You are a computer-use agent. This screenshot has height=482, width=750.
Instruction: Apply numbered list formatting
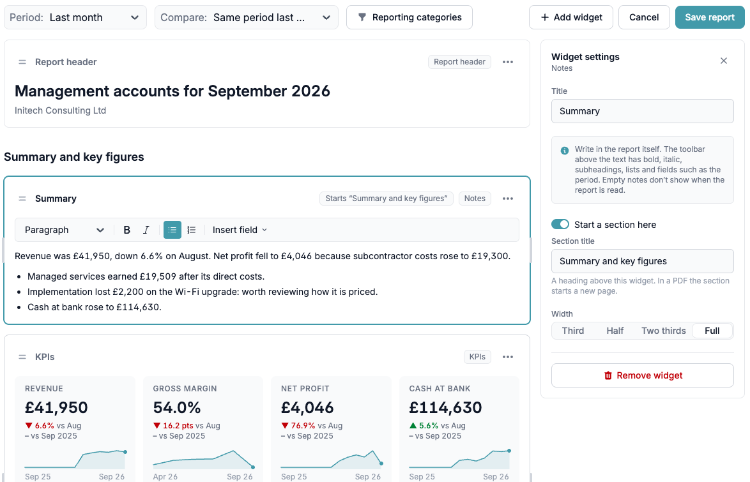[191, 230]
